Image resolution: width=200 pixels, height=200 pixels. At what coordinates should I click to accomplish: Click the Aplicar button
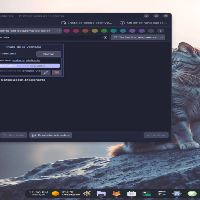pos(156,135)
